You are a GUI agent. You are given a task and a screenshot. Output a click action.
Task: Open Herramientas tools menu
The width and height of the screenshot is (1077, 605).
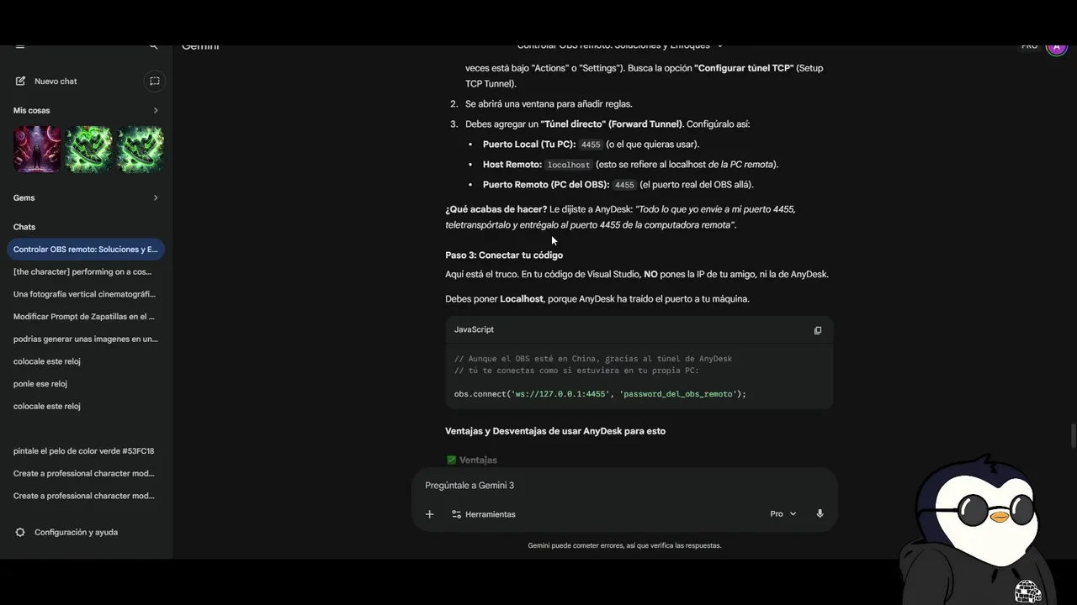tap(484, 514)
